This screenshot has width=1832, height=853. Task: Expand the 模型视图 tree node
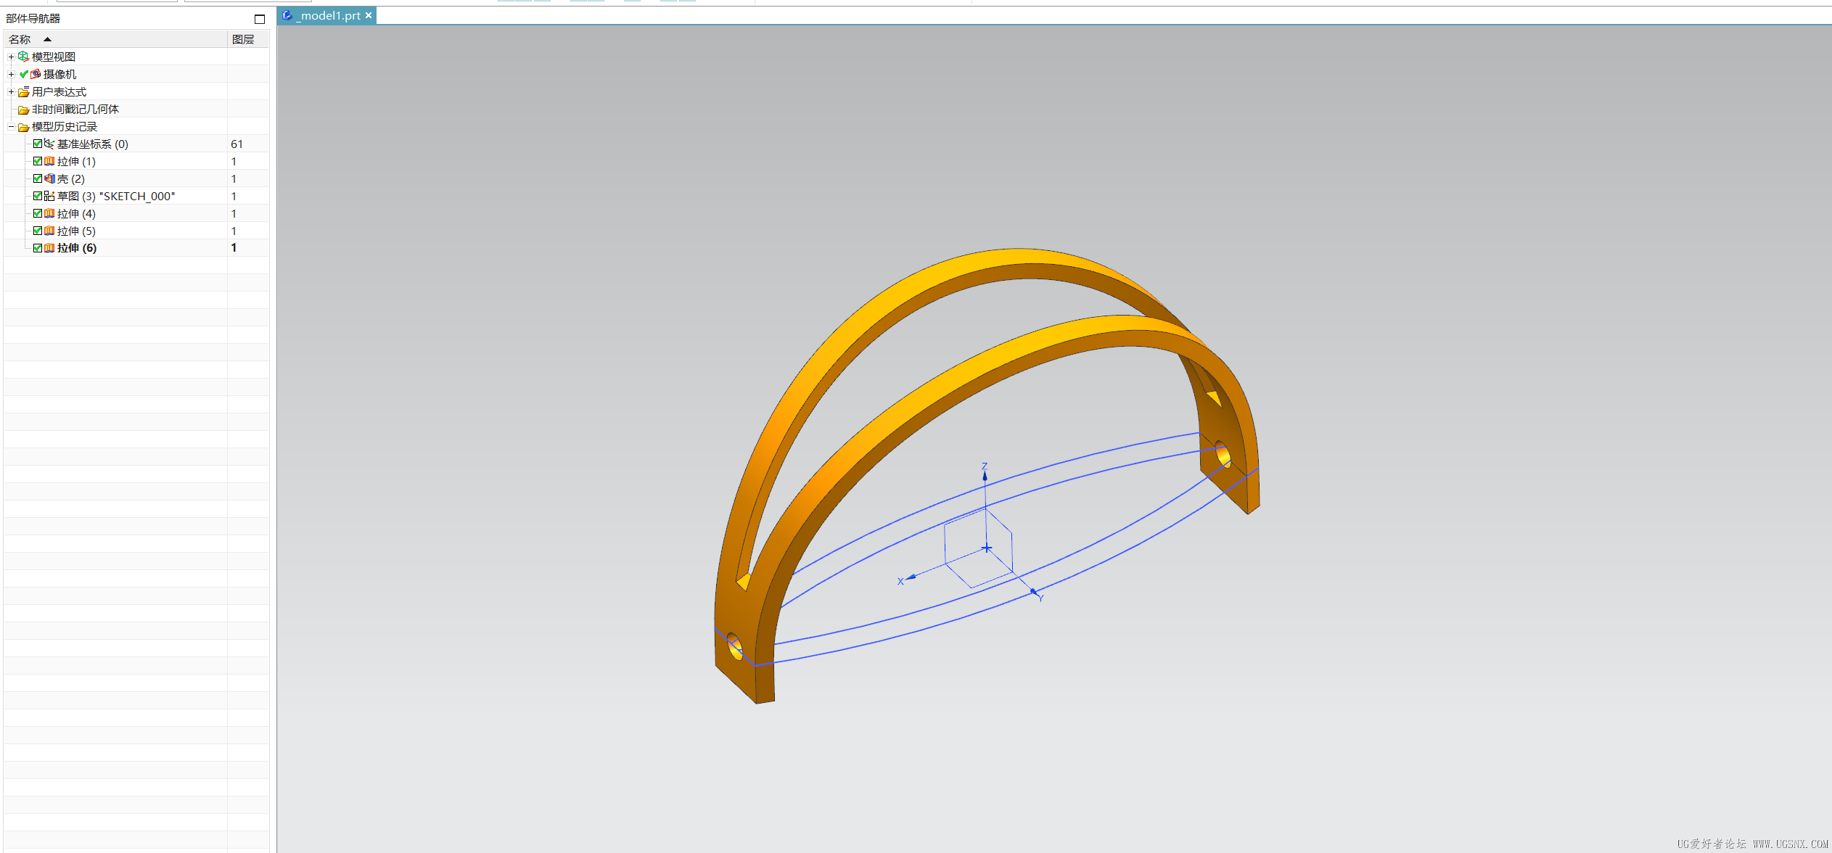[11, 57]
